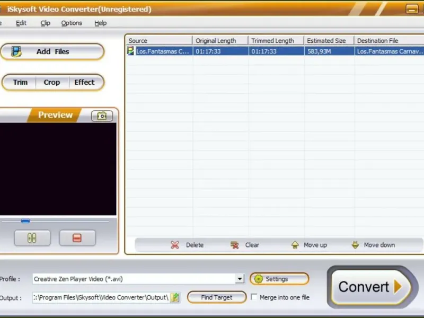Click the Output folder path field
The image size is (424, 318).
pyautogui.click(x=101, y=297)
